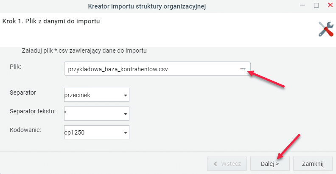Image resolution: width=336 pixels, height=174 pixels.
Task: Maximize the import wizard window
Action: (316, 6)
